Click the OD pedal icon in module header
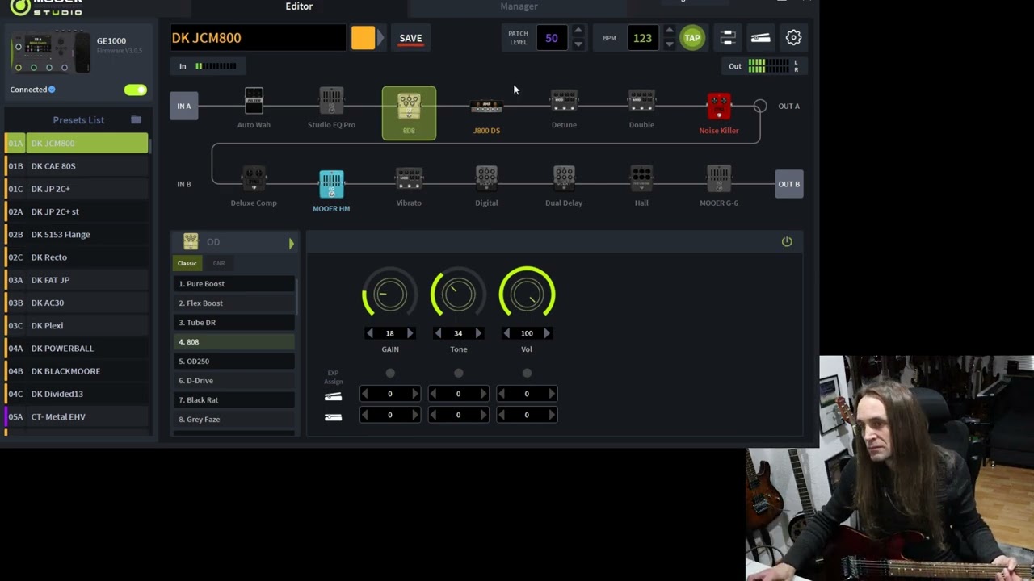This screenshot has height=581, width=1034. tap(191, 241)
